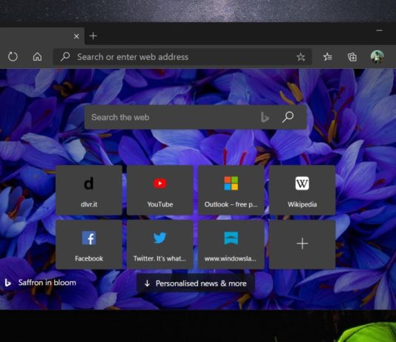Open Saffron in bloom image info
The image size is (396, 342).
[40, 283]
